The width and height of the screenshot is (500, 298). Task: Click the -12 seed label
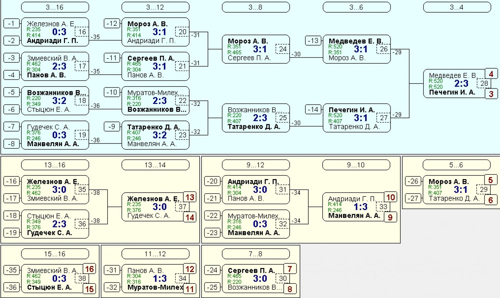pos(112,23)
